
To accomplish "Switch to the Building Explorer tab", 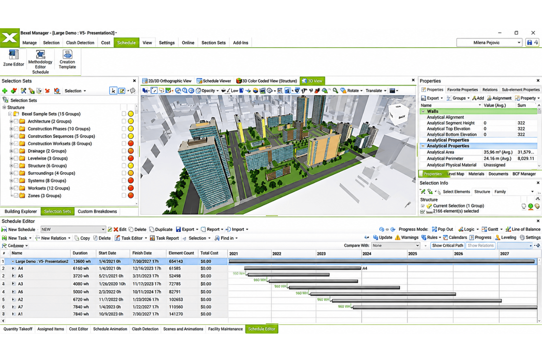I will click(x=21, y=211).
